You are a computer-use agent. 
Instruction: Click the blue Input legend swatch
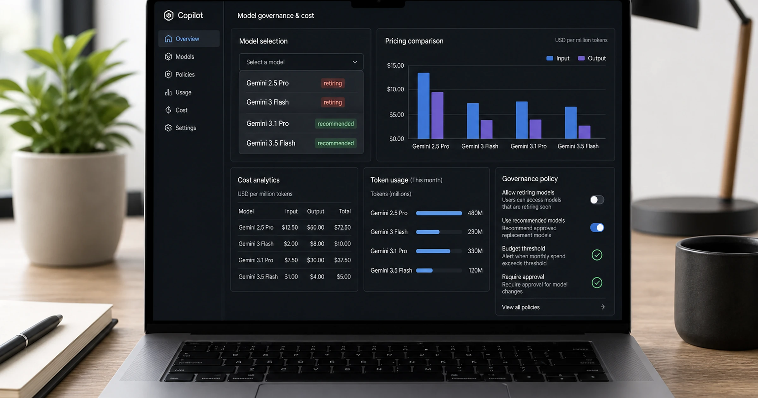click(550, 58)
